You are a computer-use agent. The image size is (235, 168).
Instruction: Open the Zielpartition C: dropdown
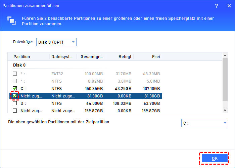click(x=205, y=123)
